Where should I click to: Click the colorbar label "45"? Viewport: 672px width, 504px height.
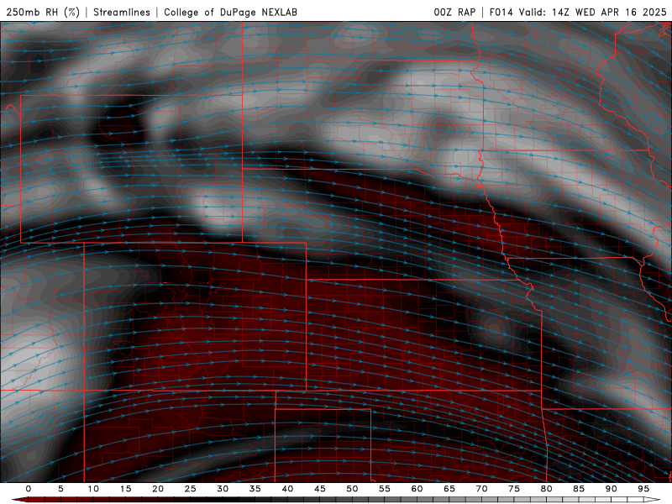click(320, 489)
